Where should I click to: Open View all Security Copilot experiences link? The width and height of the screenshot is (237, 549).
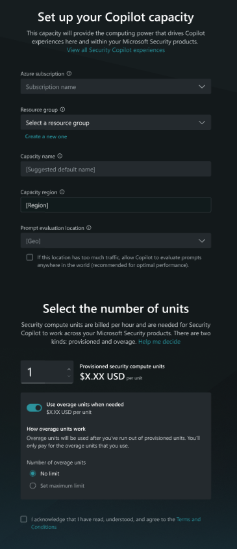tap(116, 50)
